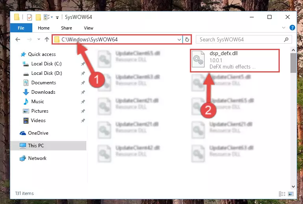Viewport: 303px width, 204px height.
Task: Switch to the Share ribbon tab
Action: coord(67,28)
